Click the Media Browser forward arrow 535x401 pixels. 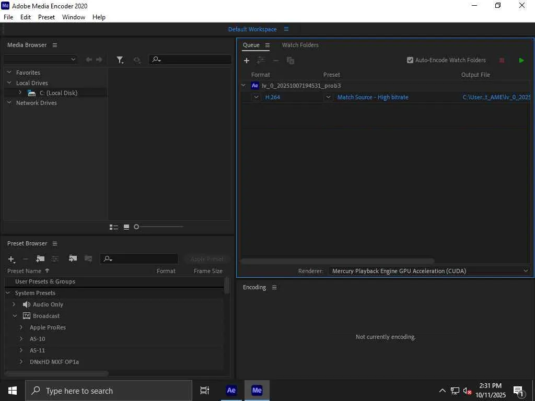point(99,60)
